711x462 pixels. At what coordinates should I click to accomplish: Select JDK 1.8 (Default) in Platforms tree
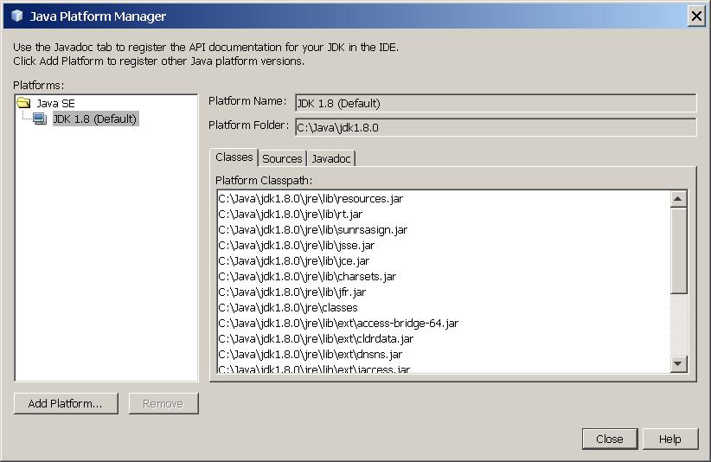[95, 119]
